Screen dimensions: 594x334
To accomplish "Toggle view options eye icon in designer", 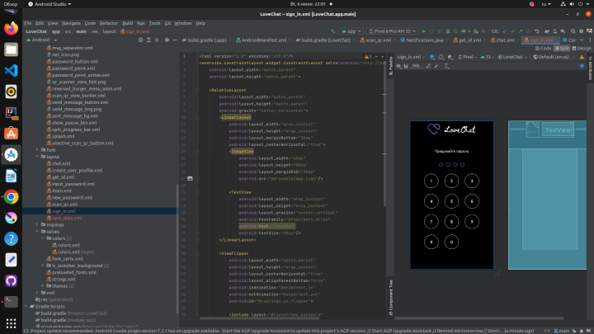I will point(398,66).
